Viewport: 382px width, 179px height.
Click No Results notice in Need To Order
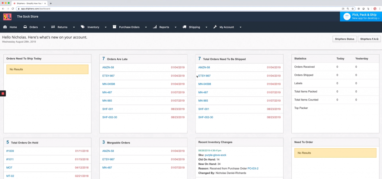335,153
